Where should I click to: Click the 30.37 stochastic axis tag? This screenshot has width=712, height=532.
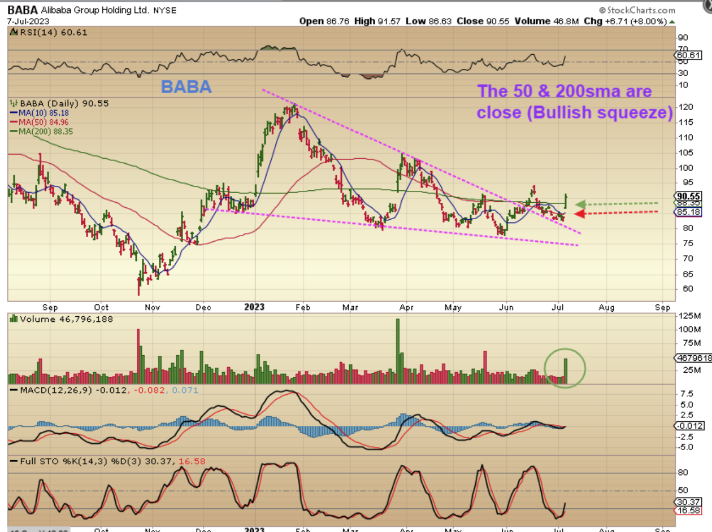[688, 502]
